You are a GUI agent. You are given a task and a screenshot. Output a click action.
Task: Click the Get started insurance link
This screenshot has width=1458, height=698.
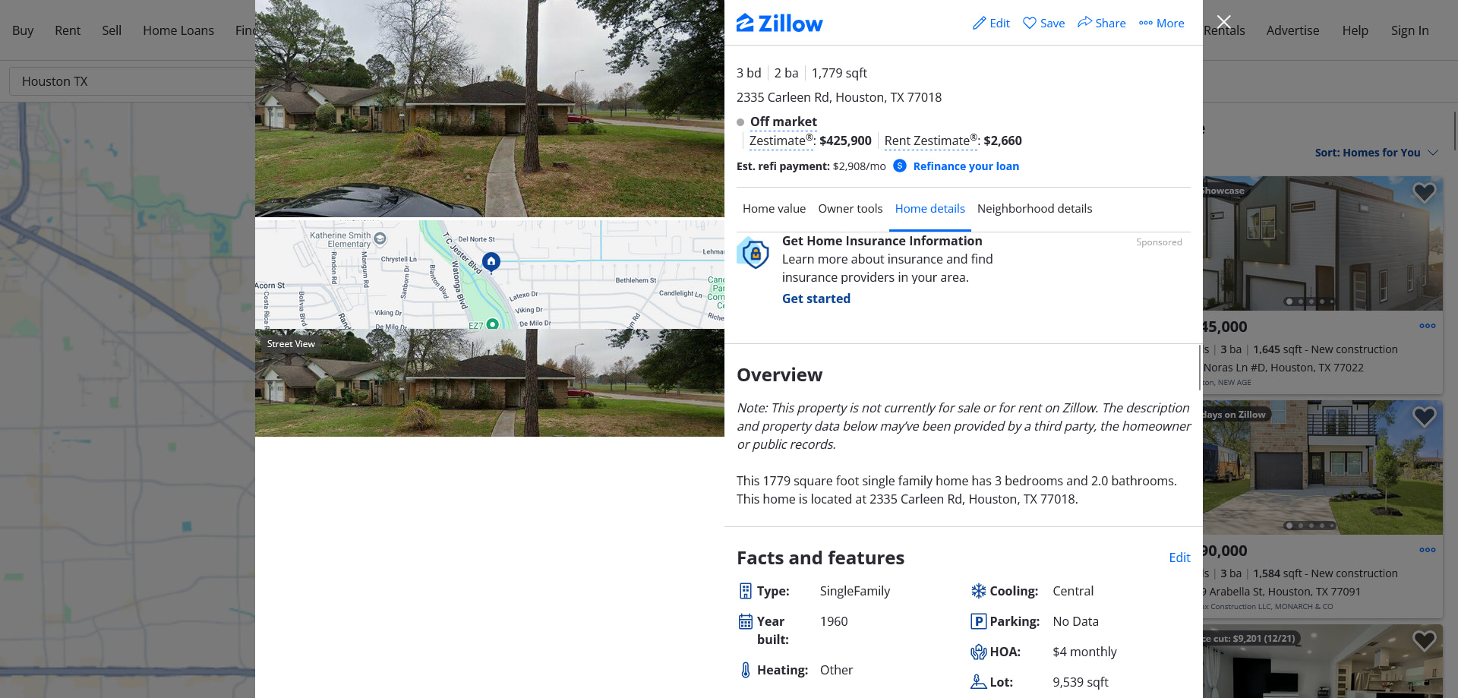(x=816, y=298)
